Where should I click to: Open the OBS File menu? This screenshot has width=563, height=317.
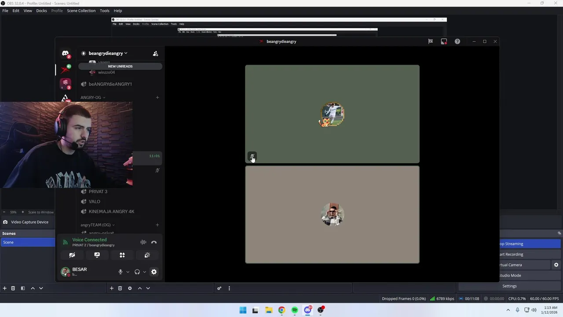5,11
